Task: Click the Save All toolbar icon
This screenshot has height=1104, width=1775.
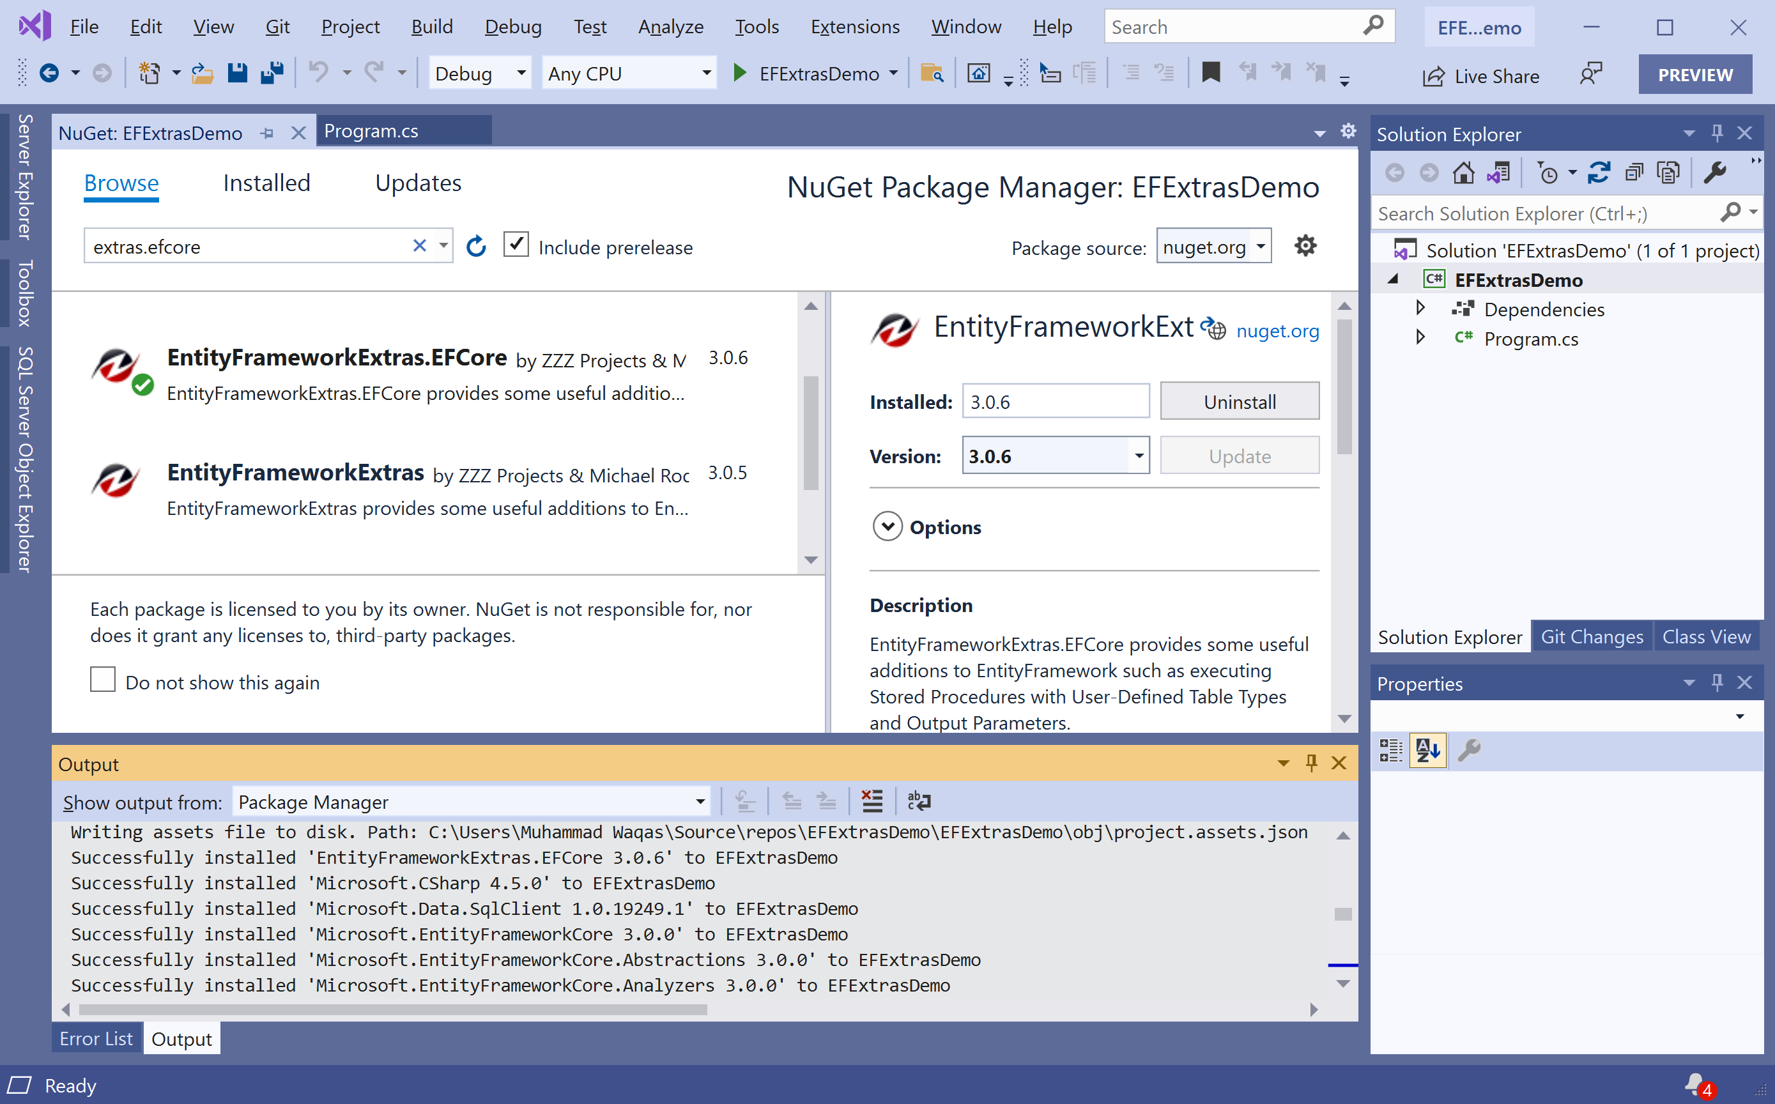Action: [272, 73]
